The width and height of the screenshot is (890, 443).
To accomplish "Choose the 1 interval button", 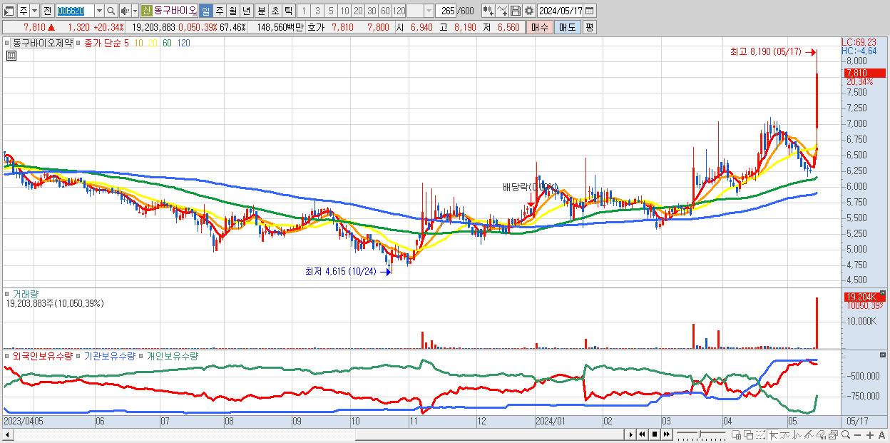I will (x=304, y=11).
